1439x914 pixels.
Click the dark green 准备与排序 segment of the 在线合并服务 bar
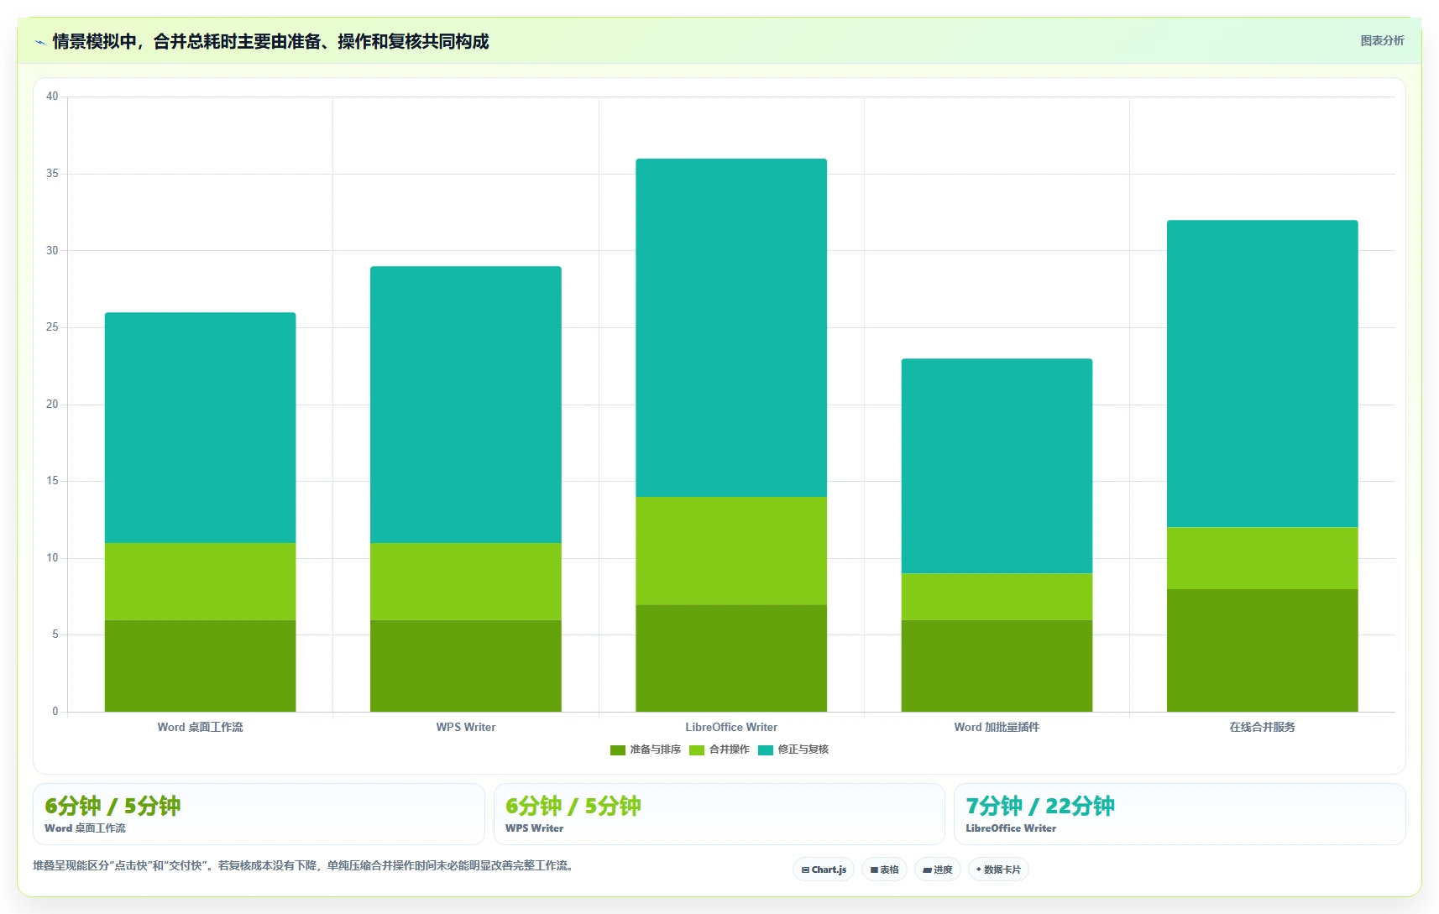pyautogui.click(x=1262, y=650)
